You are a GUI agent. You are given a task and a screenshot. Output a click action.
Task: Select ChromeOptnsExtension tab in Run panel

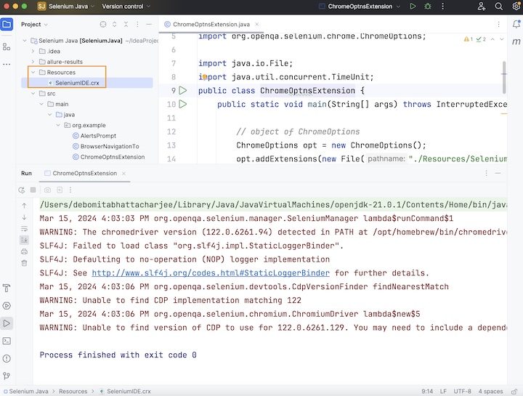84,173
